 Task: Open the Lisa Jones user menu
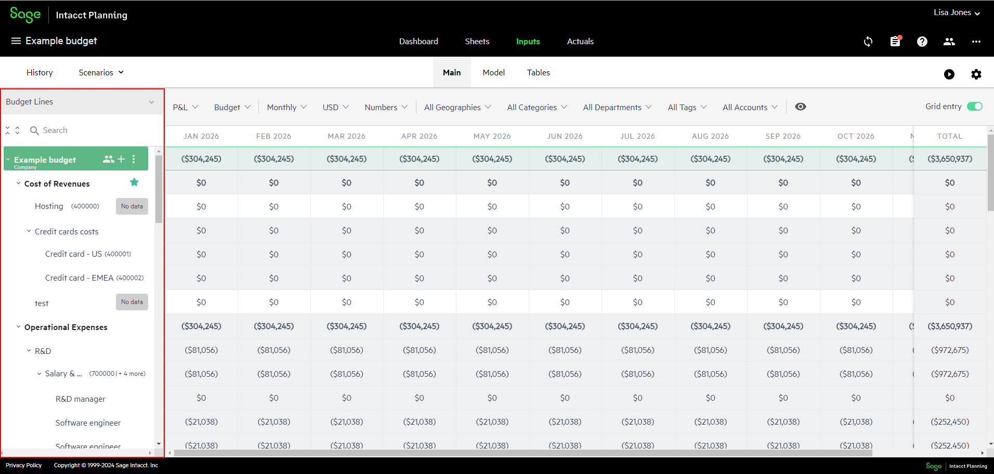(x=957, y=12)
